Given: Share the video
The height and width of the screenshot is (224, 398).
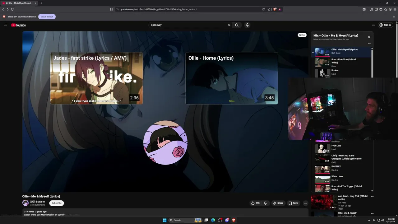Looking at the screenshot, I should click(x=278, y=203).
